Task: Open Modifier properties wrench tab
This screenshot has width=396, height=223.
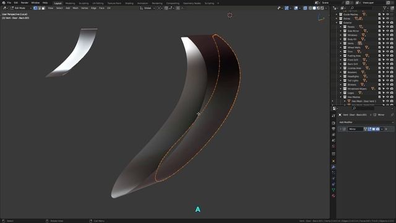Action: (334, 167)
